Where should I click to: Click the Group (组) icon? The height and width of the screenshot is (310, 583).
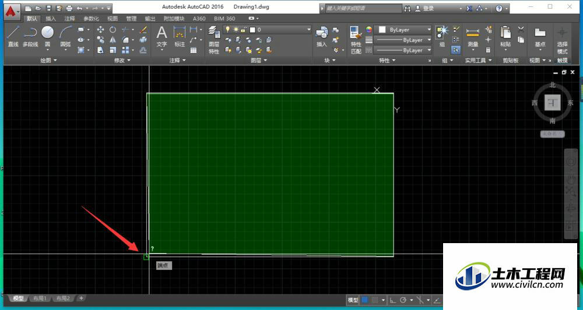pyautogui.click(x=442, y=36)
